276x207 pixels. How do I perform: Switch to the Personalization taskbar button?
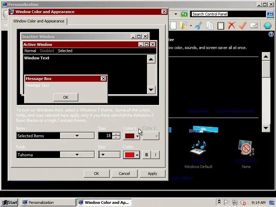[x=48, y=203]
